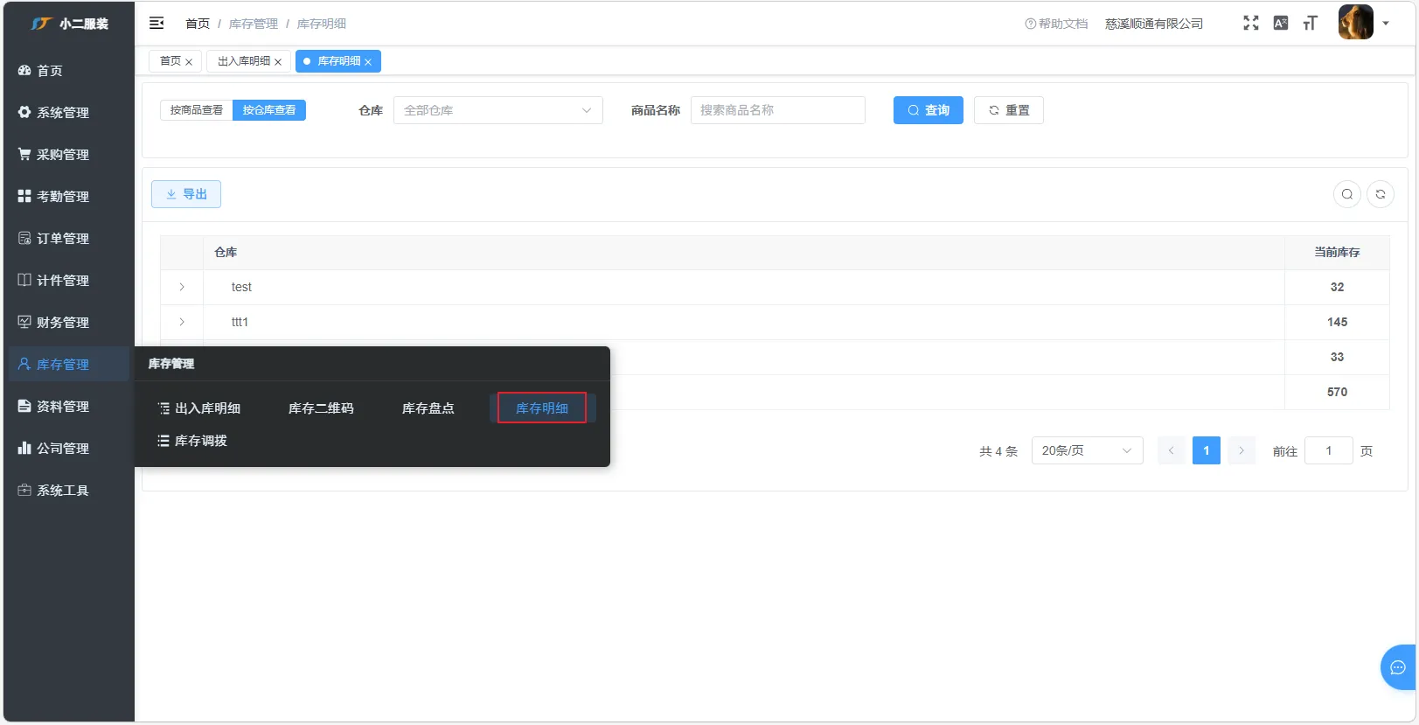The height and width of the screenshot is (725, 1419).
Task: Open 系统工具 sidebar menu
Action: [x=69, y=490]
